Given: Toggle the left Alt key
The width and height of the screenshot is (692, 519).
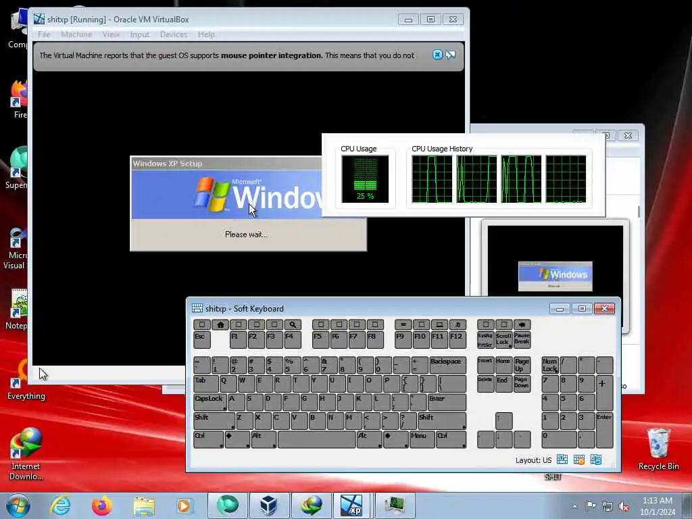Looking at the screenshot, I should 264,439.
